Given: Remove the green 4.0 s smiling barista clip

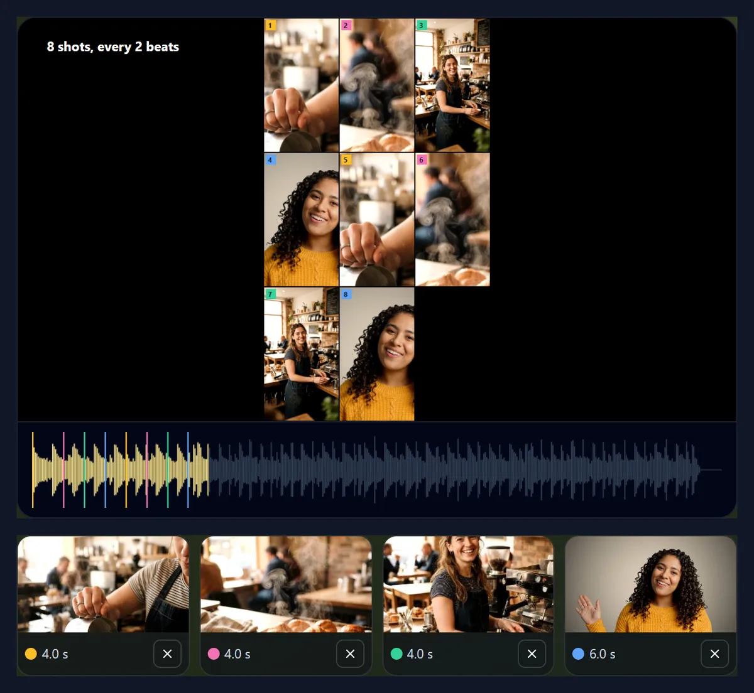Looking at the screenshot, I should [x=532, y=654].
